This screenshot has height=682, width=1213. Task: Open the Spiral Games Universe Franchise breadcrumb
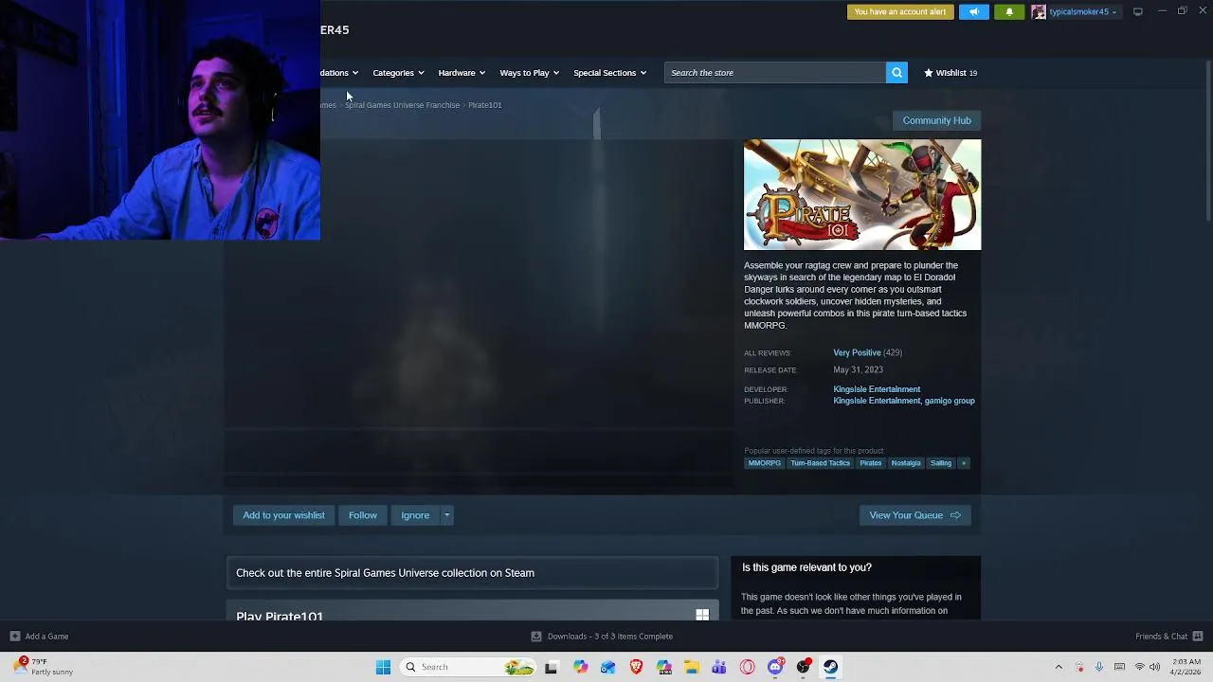(402, 105)
